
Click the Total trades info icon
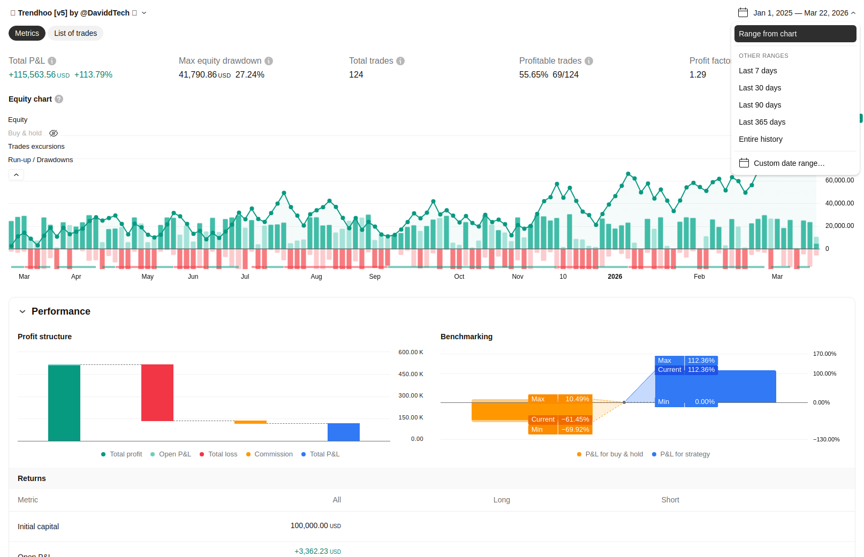pyautogui.click(x=400, y=61)
